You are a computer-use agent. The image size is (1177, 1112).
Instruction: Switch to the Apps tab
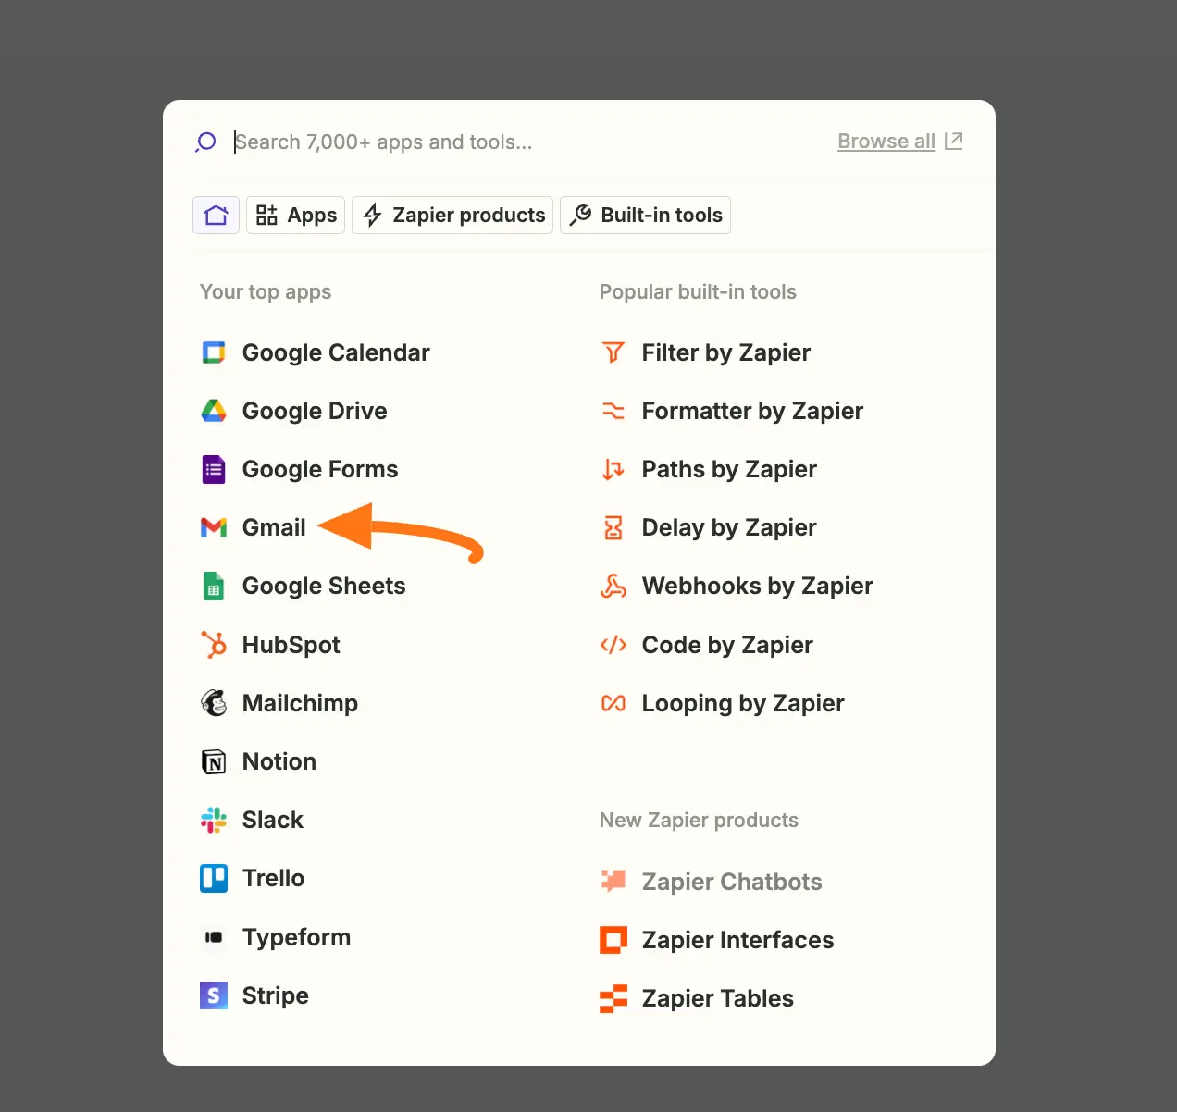pyautogui.click(x=296, y=216)
